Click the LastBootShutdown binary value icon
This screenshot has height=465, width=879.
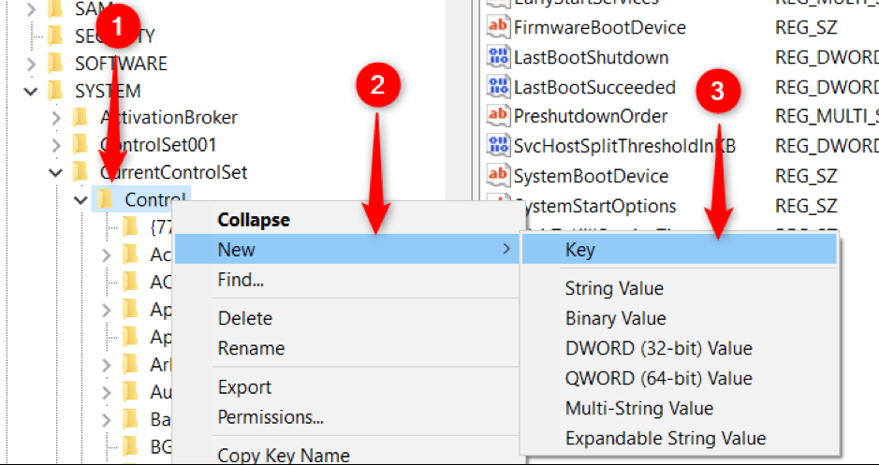[498, 58]
